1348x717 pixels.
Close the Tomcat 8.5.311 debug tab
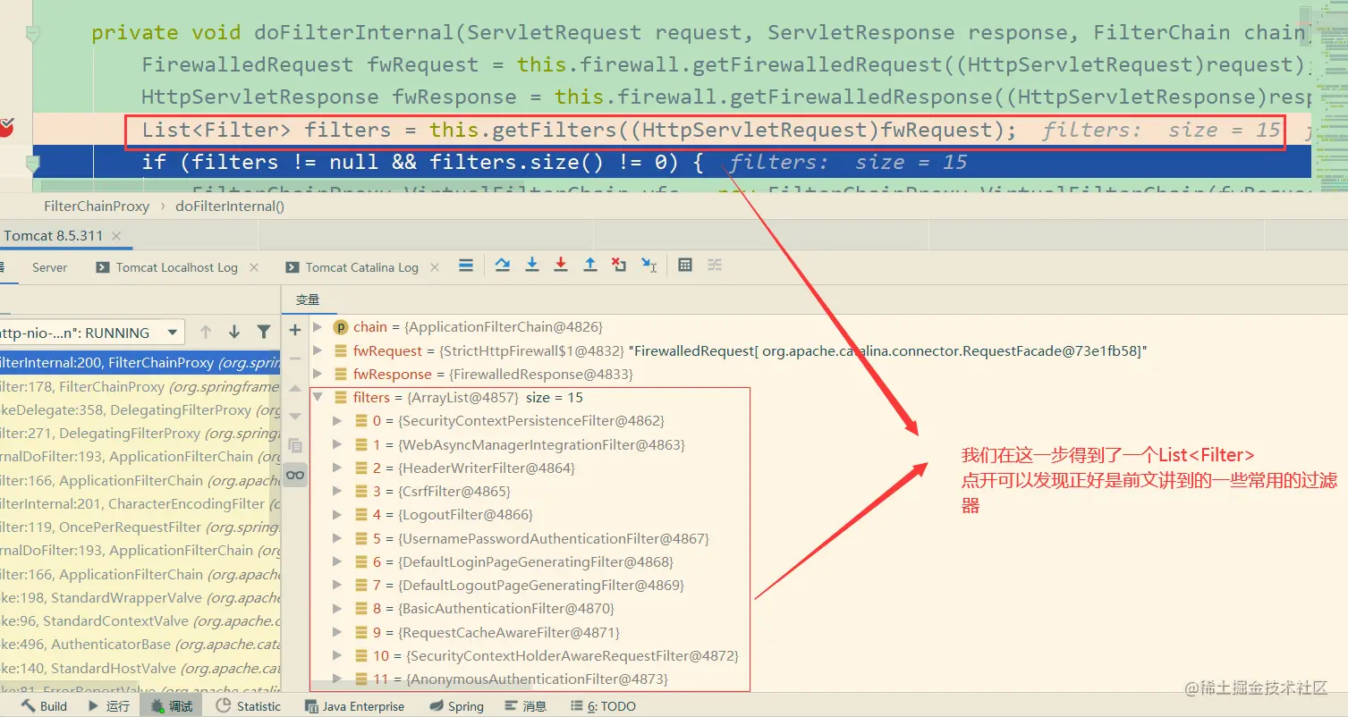pos(118,236)
